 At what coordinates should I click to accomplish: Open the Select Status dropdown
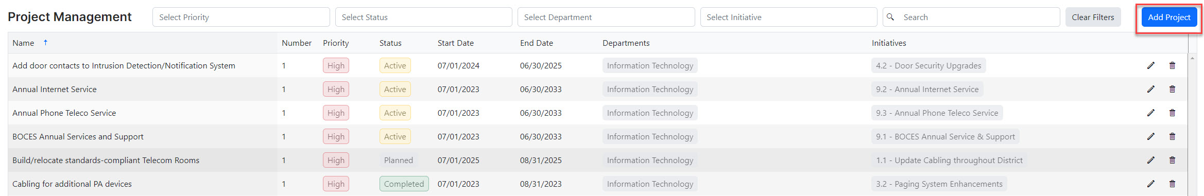click(x=423, y=17)
